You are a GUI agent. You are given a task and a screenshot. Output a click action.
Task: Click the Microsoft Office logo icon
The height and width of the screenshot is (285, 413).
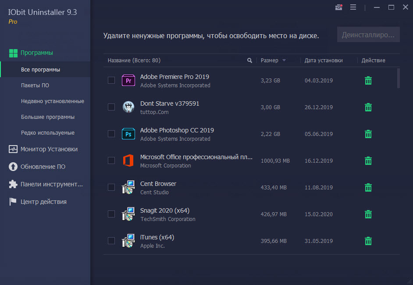pos(128,160)
